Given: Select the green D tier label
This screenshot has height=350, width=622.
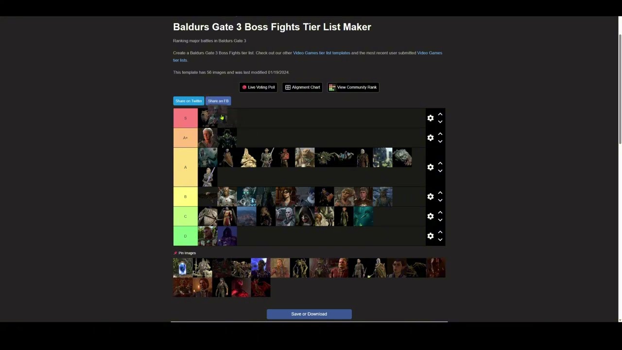Looking at the screenshot, I should (x=186, y=236).
